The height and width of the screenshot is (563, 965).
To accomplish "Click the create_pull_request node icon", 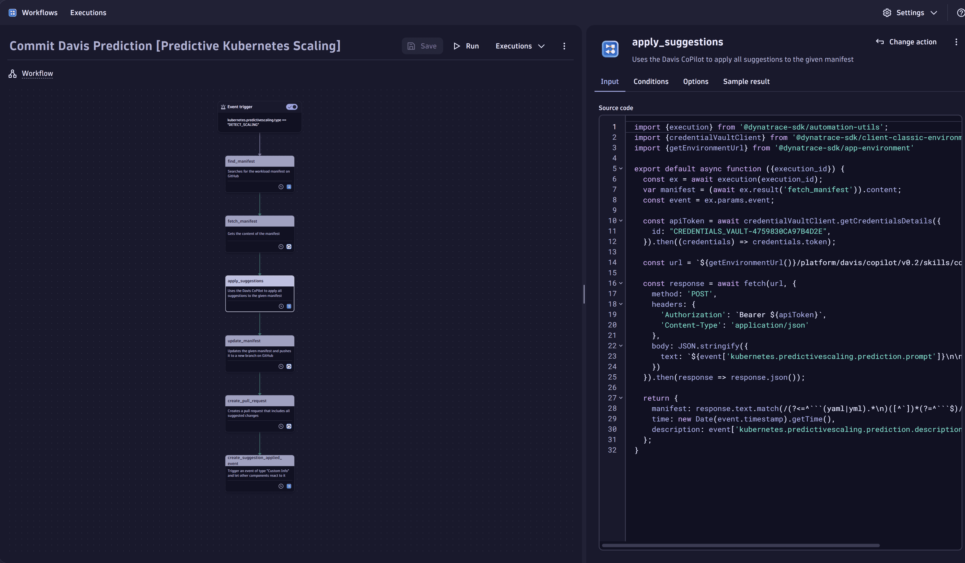I will coord(289,426).
